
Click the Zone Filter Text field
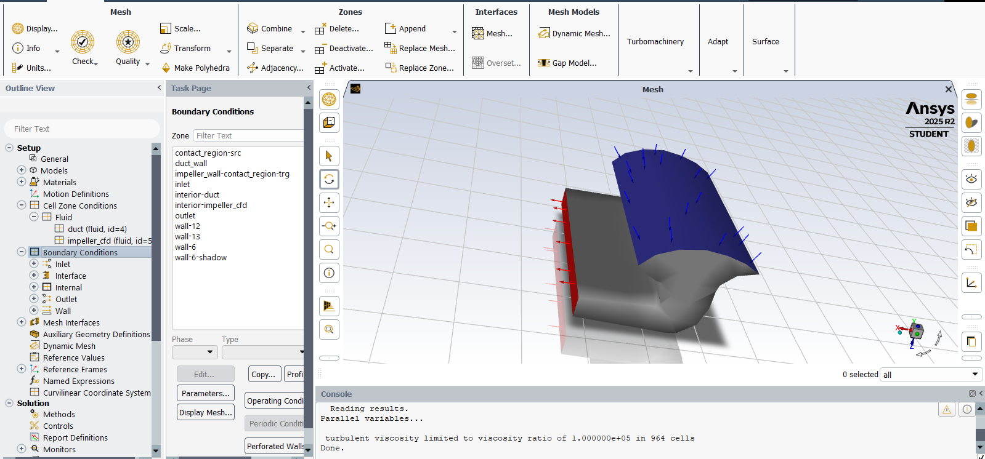point(248,135)
